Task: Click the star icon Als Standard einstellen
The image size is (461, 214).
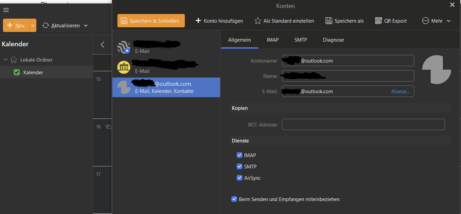Action: [258, 21]
